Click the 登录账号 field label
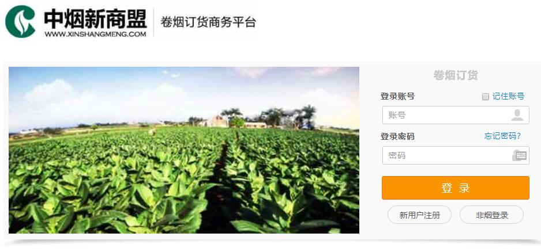 tap(397, 97)
